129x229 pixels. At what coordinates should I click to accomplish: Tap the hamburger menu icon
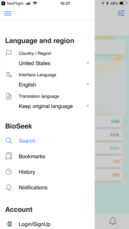click(8, 13)
